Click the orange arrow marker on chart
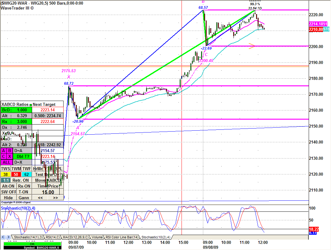The height and width of the screenshot is (250, 331). (x=252, y=46)
